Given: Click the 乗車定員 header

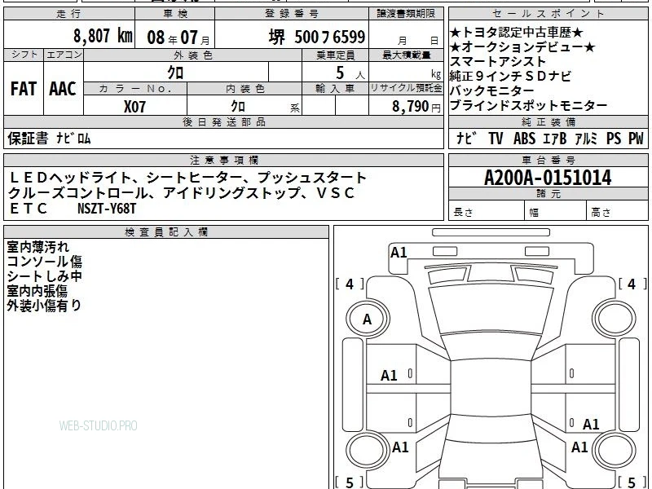Looking at the screenshot, I should point(335,55).
